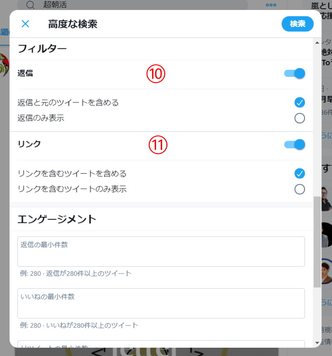Viewport: 332px width, 356px height.
Task: Click the blue 検索 button
Action: click(x=297, y=24)
